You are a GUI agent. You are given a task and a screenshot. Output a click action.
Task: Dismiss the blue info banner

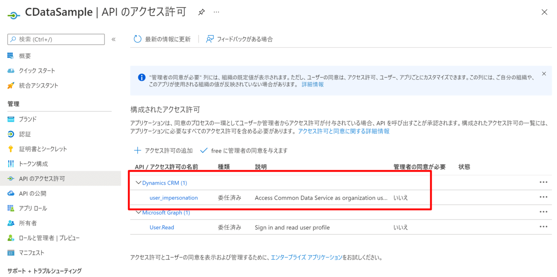(x=544, y=74)
